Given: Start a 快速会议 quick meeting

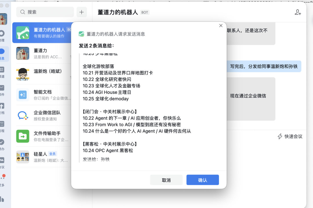Looking at the screenshot, I should tap(290, 136).
